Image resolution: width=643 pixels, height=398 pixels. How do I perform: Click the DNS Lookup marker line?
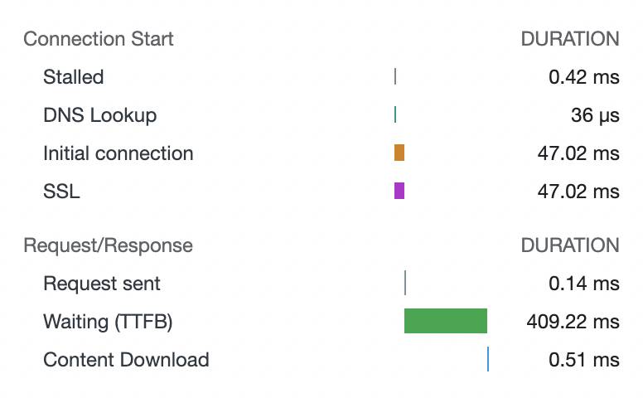coord(395,114)
